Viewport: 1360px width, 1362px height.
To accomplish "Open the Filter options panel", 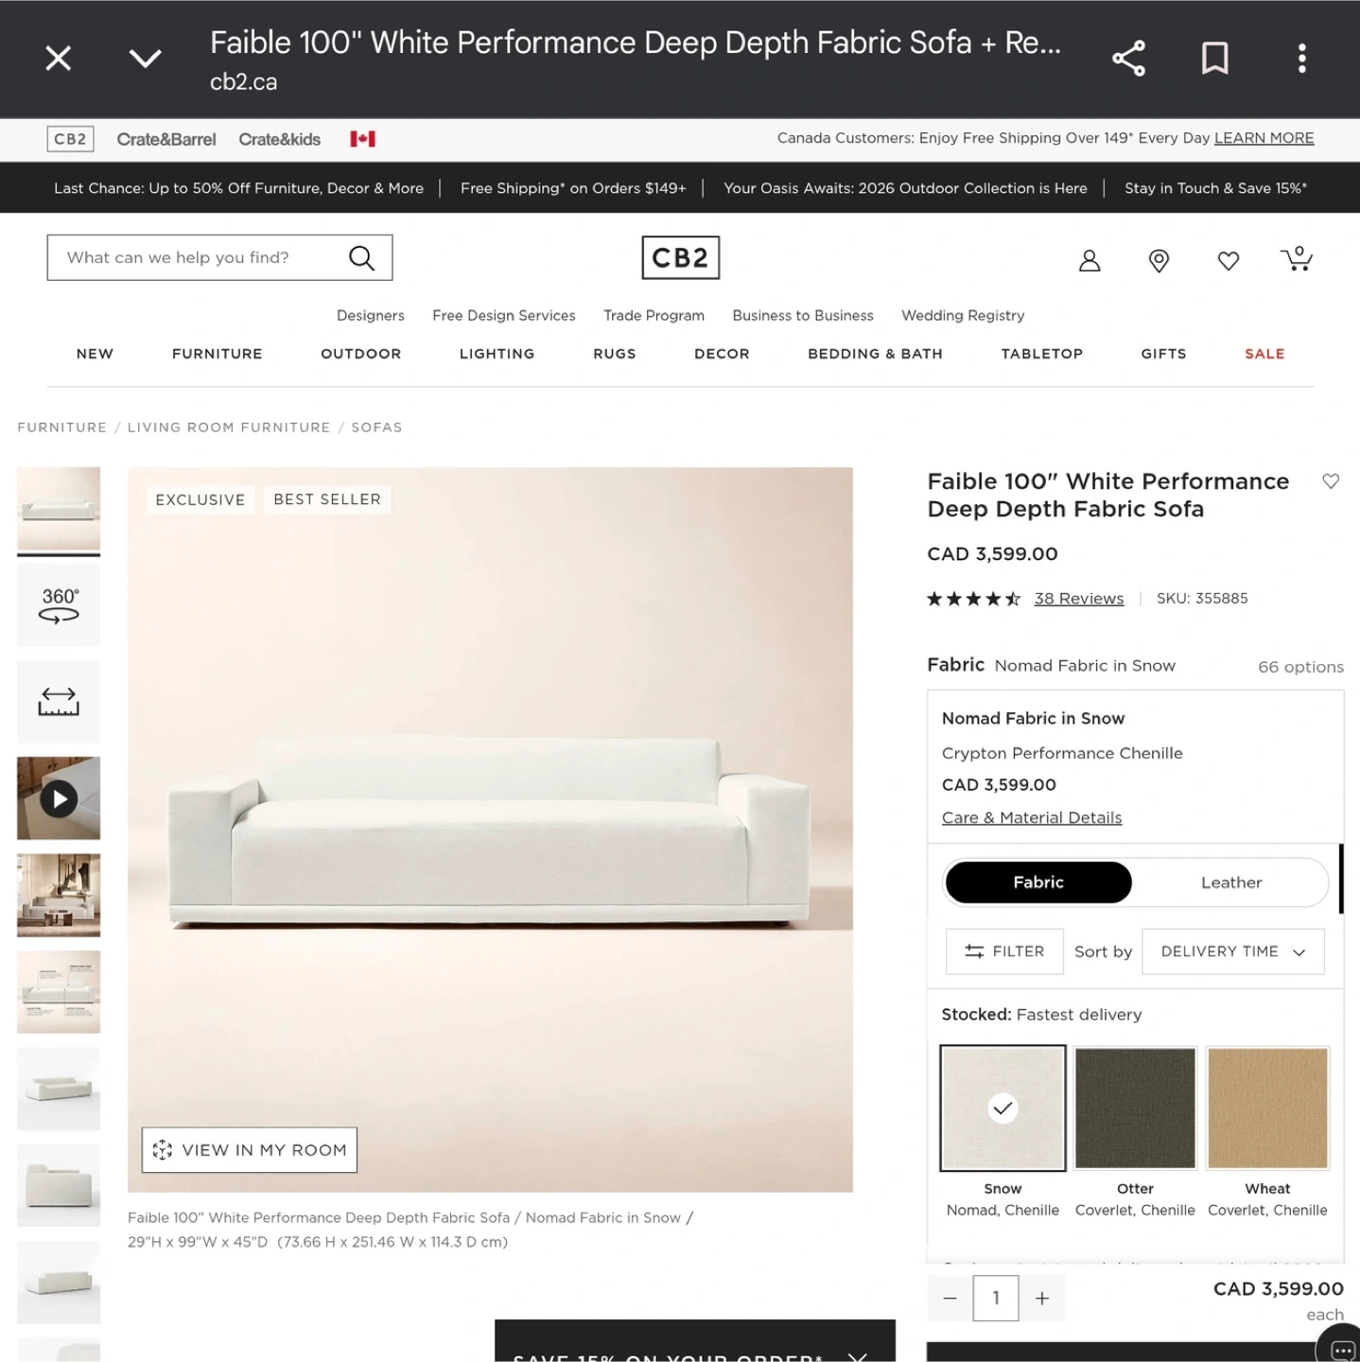I will [1004, 952].
